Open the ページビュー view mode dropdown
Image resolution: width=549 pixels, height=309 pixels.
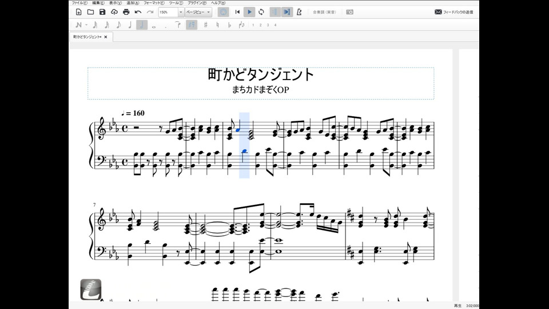click(198, 12)
